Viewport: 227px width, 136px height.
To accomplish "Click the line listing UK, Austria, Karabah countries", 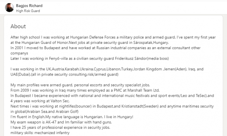I will (107, 69).
